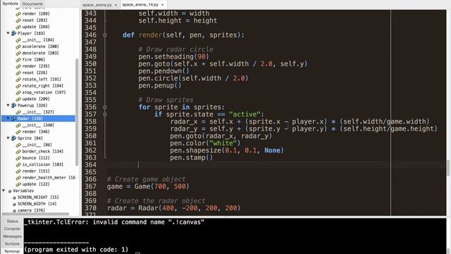Viewport: 451px width, 254px height.
Task: Click the method icon beside is_collision [103]
Action: point(18,164)
